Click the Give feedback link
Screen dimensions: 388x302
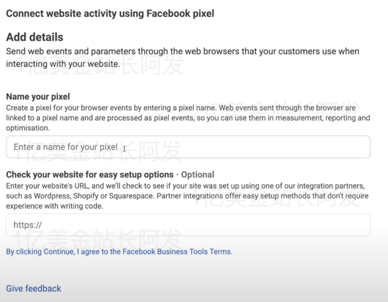33,289
